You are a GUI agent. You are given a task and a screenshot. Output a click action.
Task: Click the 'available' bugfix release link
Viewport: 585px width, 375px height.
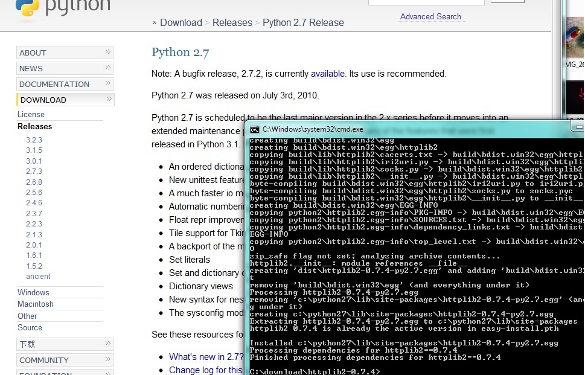tap(328, 74)
